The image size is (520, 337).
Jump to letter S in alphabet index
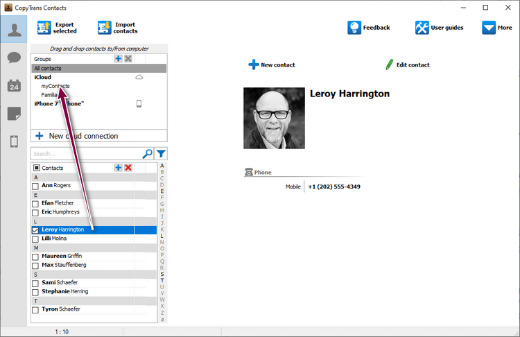coord(162,274)
